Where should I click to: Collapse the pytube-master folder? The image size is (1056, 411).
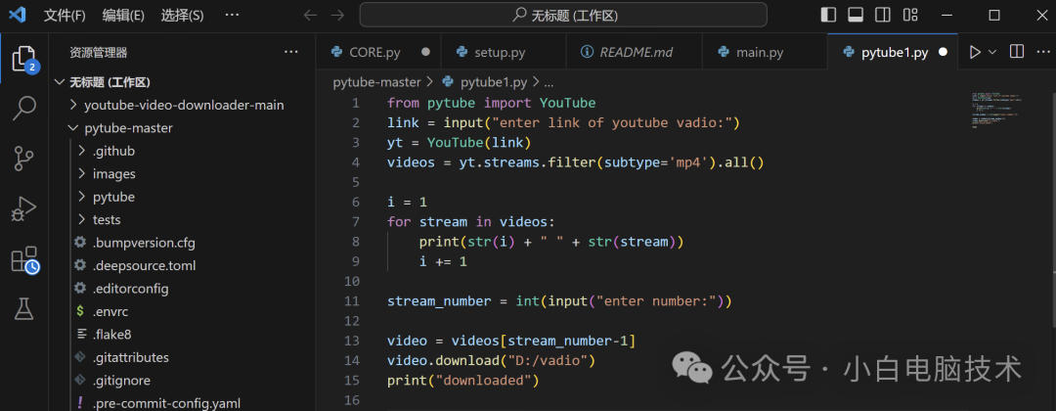[x=183, y=128]
